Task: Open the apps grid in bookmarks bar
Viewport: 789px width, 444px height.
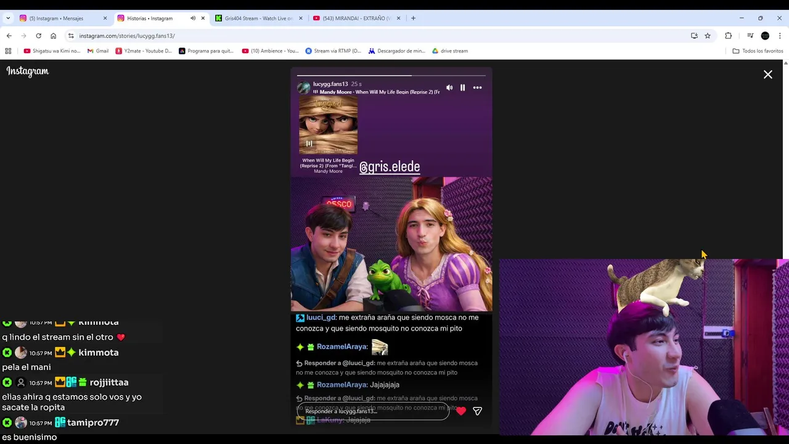Action: click(8, 51)
